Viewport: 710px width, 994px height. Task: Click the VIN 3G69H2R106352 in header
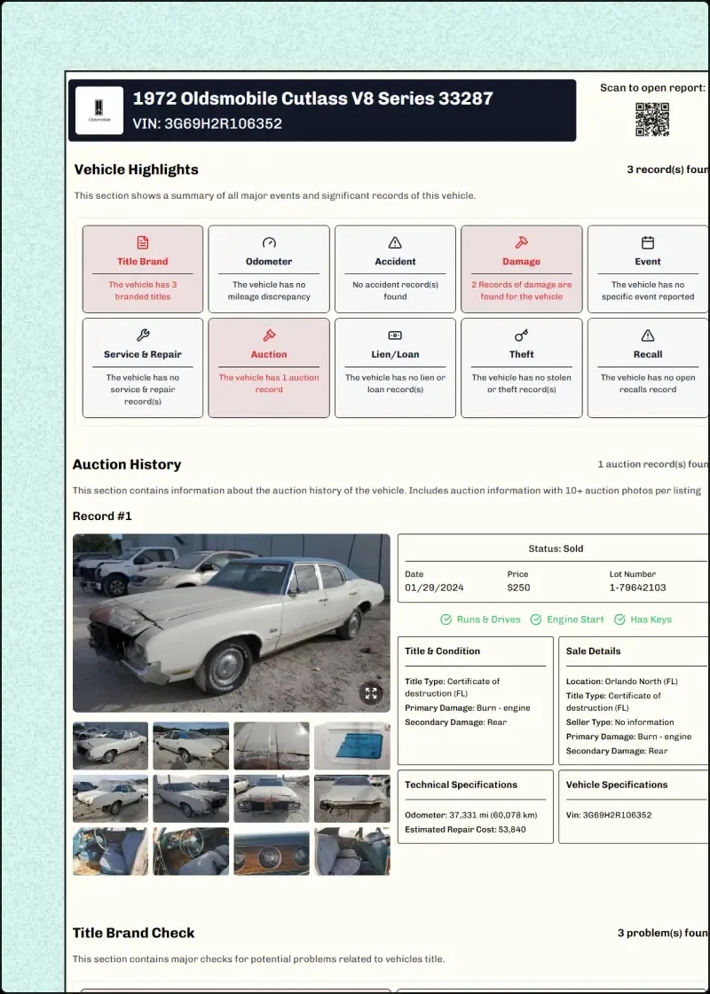(x=207, y=123)
